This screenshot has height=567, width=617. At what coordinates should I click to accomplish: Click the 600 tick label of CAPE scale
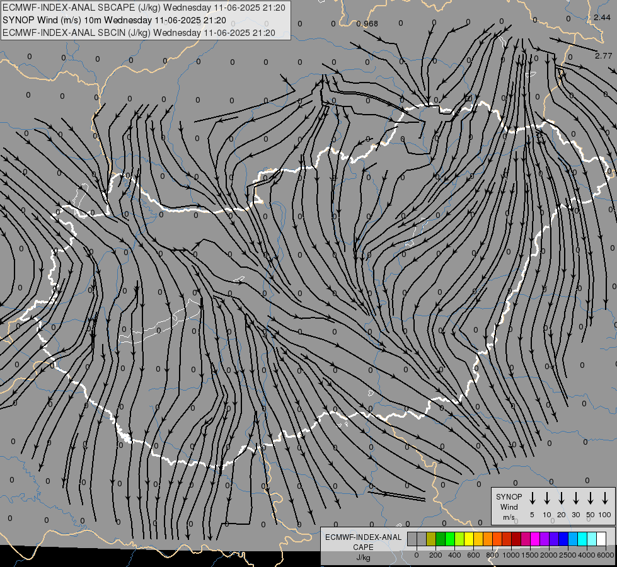point(473,555)
